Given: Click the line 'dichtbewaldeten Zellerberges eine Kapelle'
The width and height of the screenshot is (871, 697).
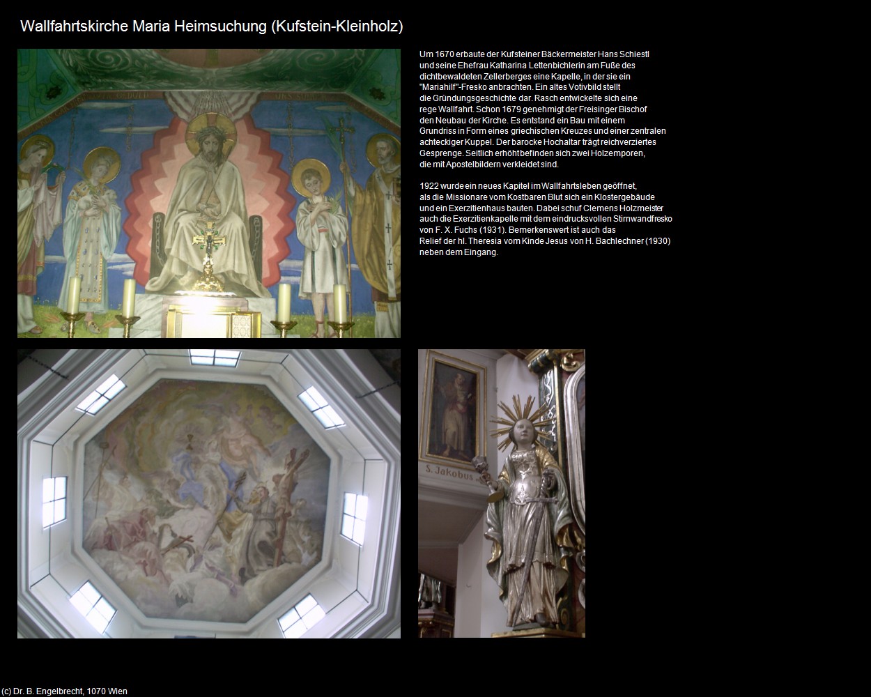Looking at the screenshot, I should [525, 77].
